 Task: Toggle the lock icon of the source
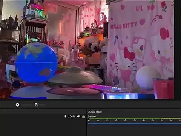click(83, 116)
